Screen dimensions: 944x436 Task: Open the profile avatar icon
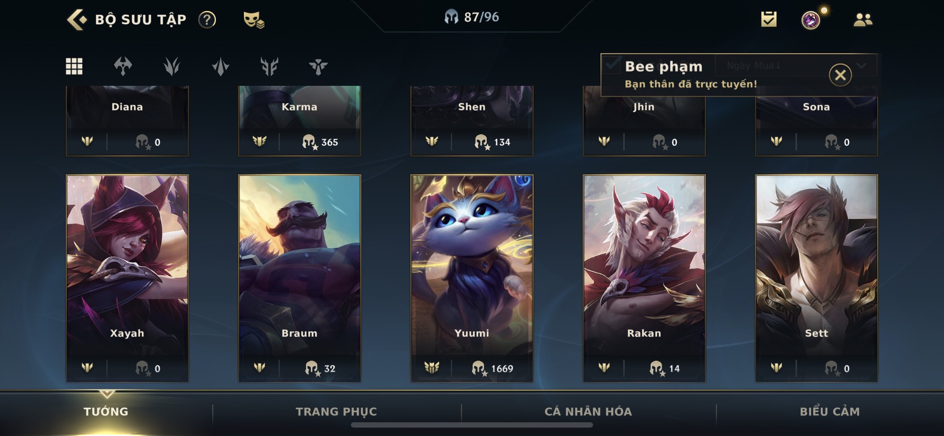811,20
